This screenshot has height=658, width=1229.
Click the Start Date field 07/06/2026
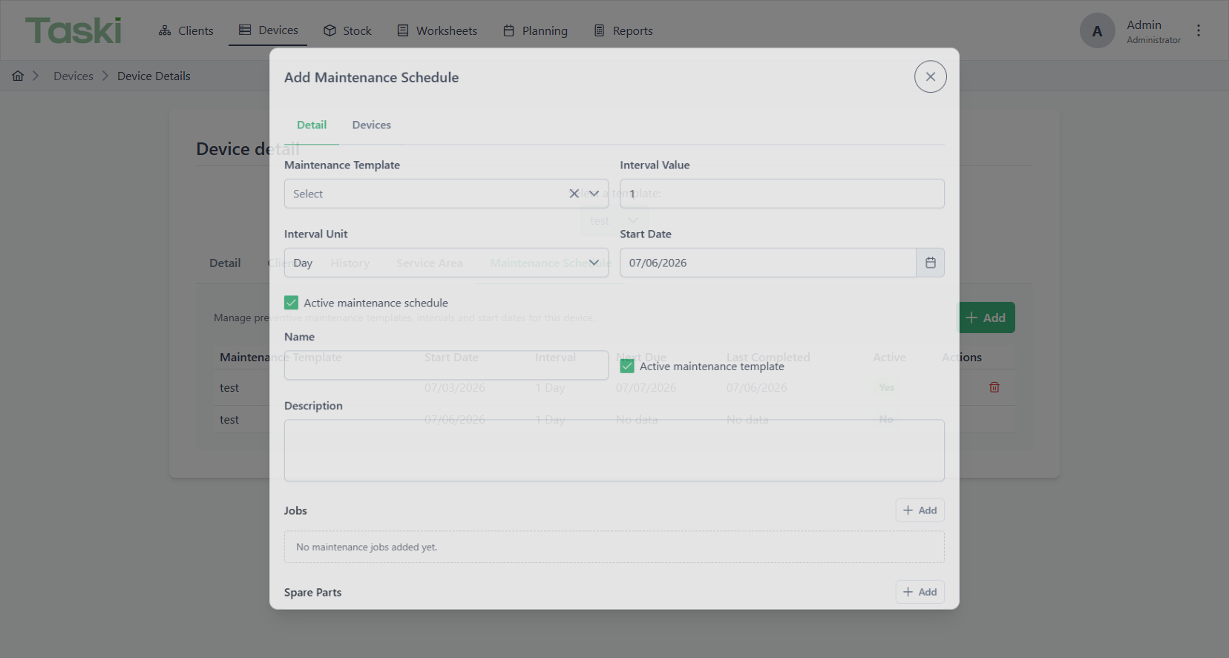pyautogui.click(x=768, y=263)
